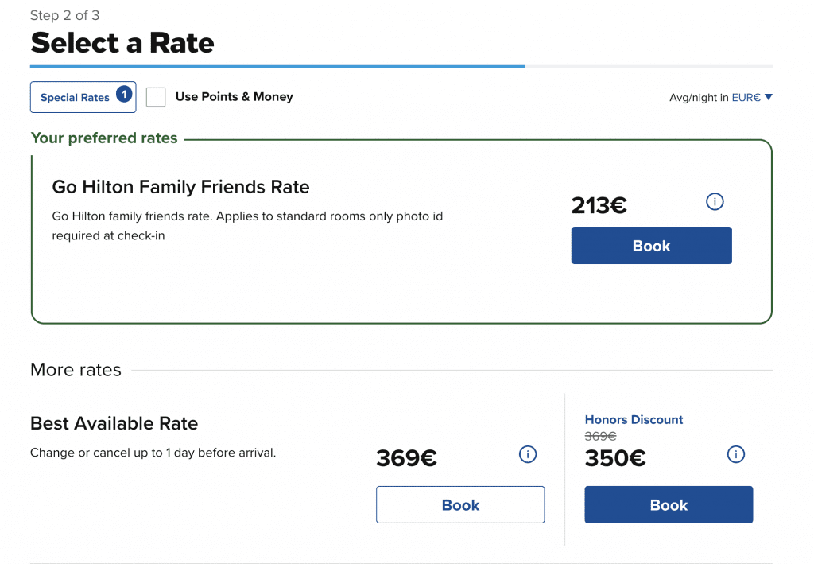This screenshot has width=814, height=564.
Task: Expand the EUR€ currency dropdown arrow
Action: click(769, 97)
